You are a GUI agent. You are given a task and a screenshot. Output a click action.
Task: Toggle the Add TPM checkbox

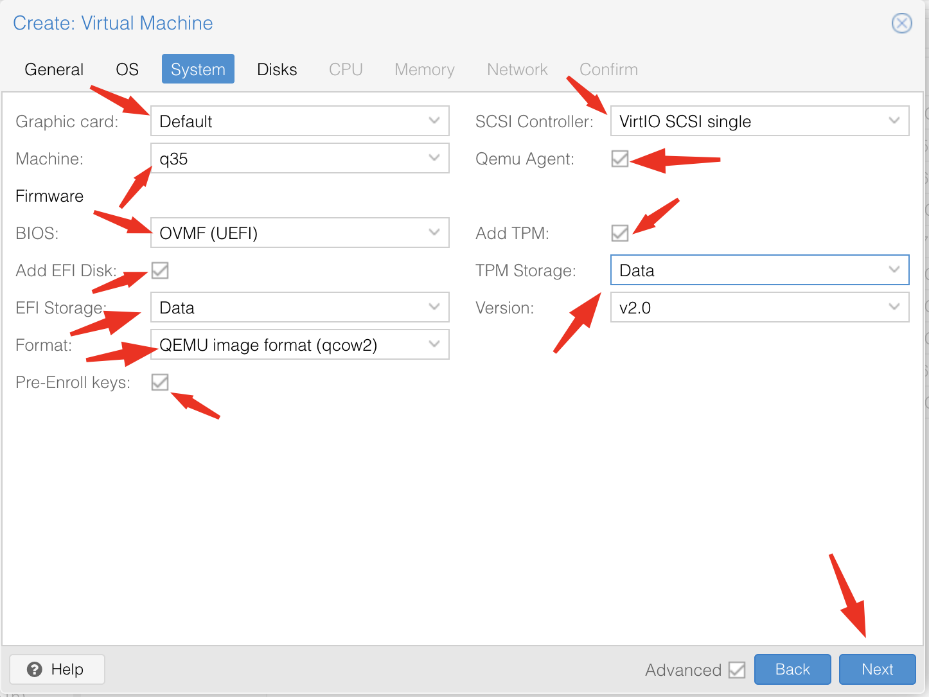click(619, 233)
